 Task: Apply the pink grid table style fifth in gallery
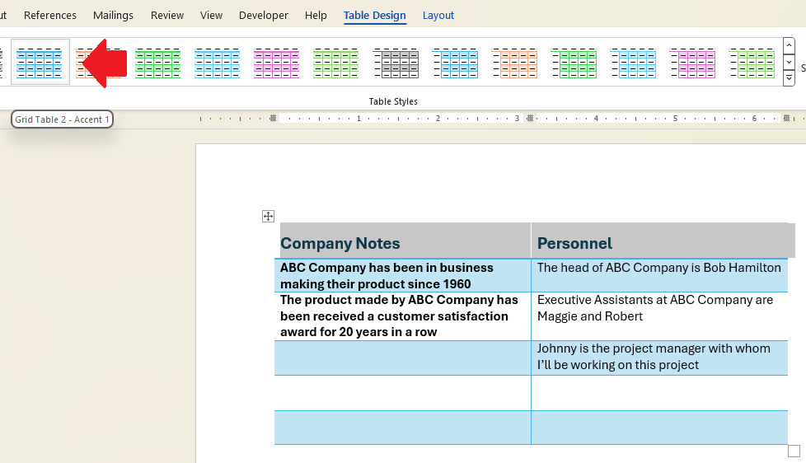click(277, 63)
